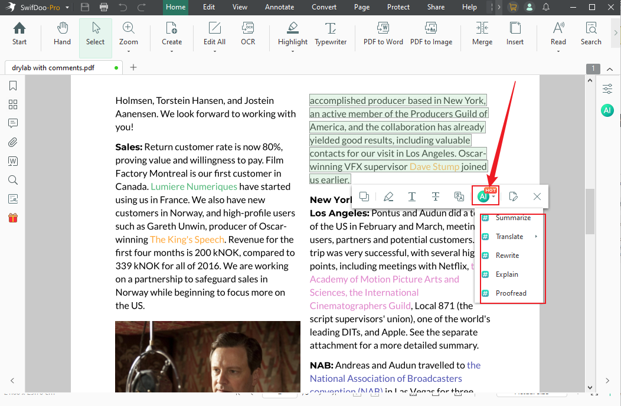Toggle underline in the floating toolbar
621x406 pixels.
[411, 195]
